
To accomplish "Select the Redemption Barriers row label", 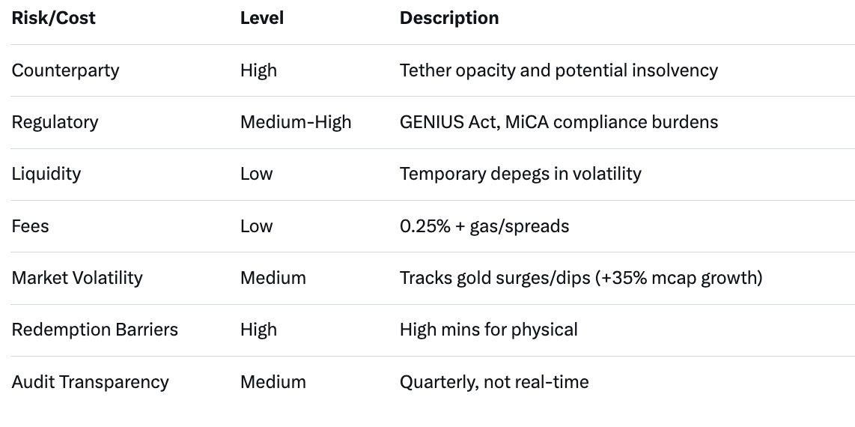I will click(94, 330).
